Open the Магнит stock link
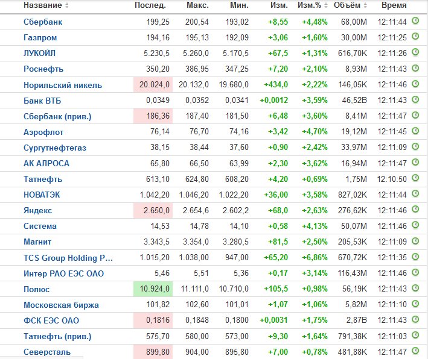Image resolution: width=428 pixels, height=359 pixels. 37,242
